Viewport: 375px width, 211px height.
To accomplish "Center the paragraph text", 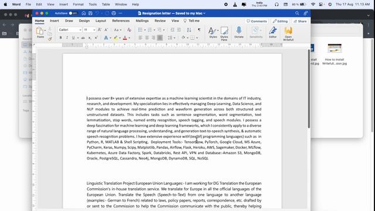I will pyautogui.click(x=147, y=38).
